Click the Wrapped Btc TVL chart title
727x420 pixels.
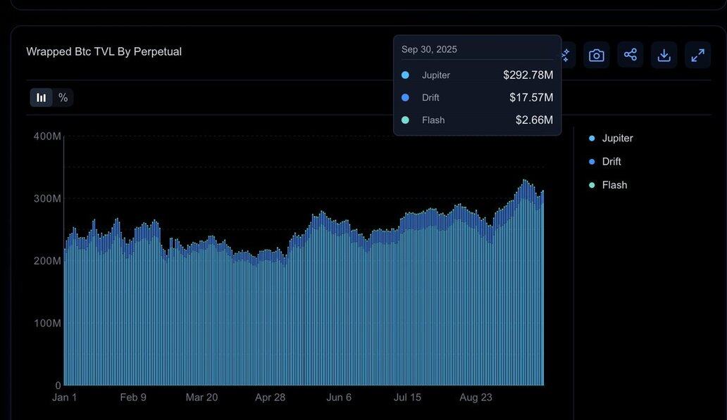pos(104,51)
